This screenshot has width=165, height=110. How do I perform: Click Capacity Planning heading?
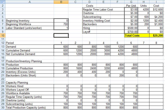[x=17, y=83]
